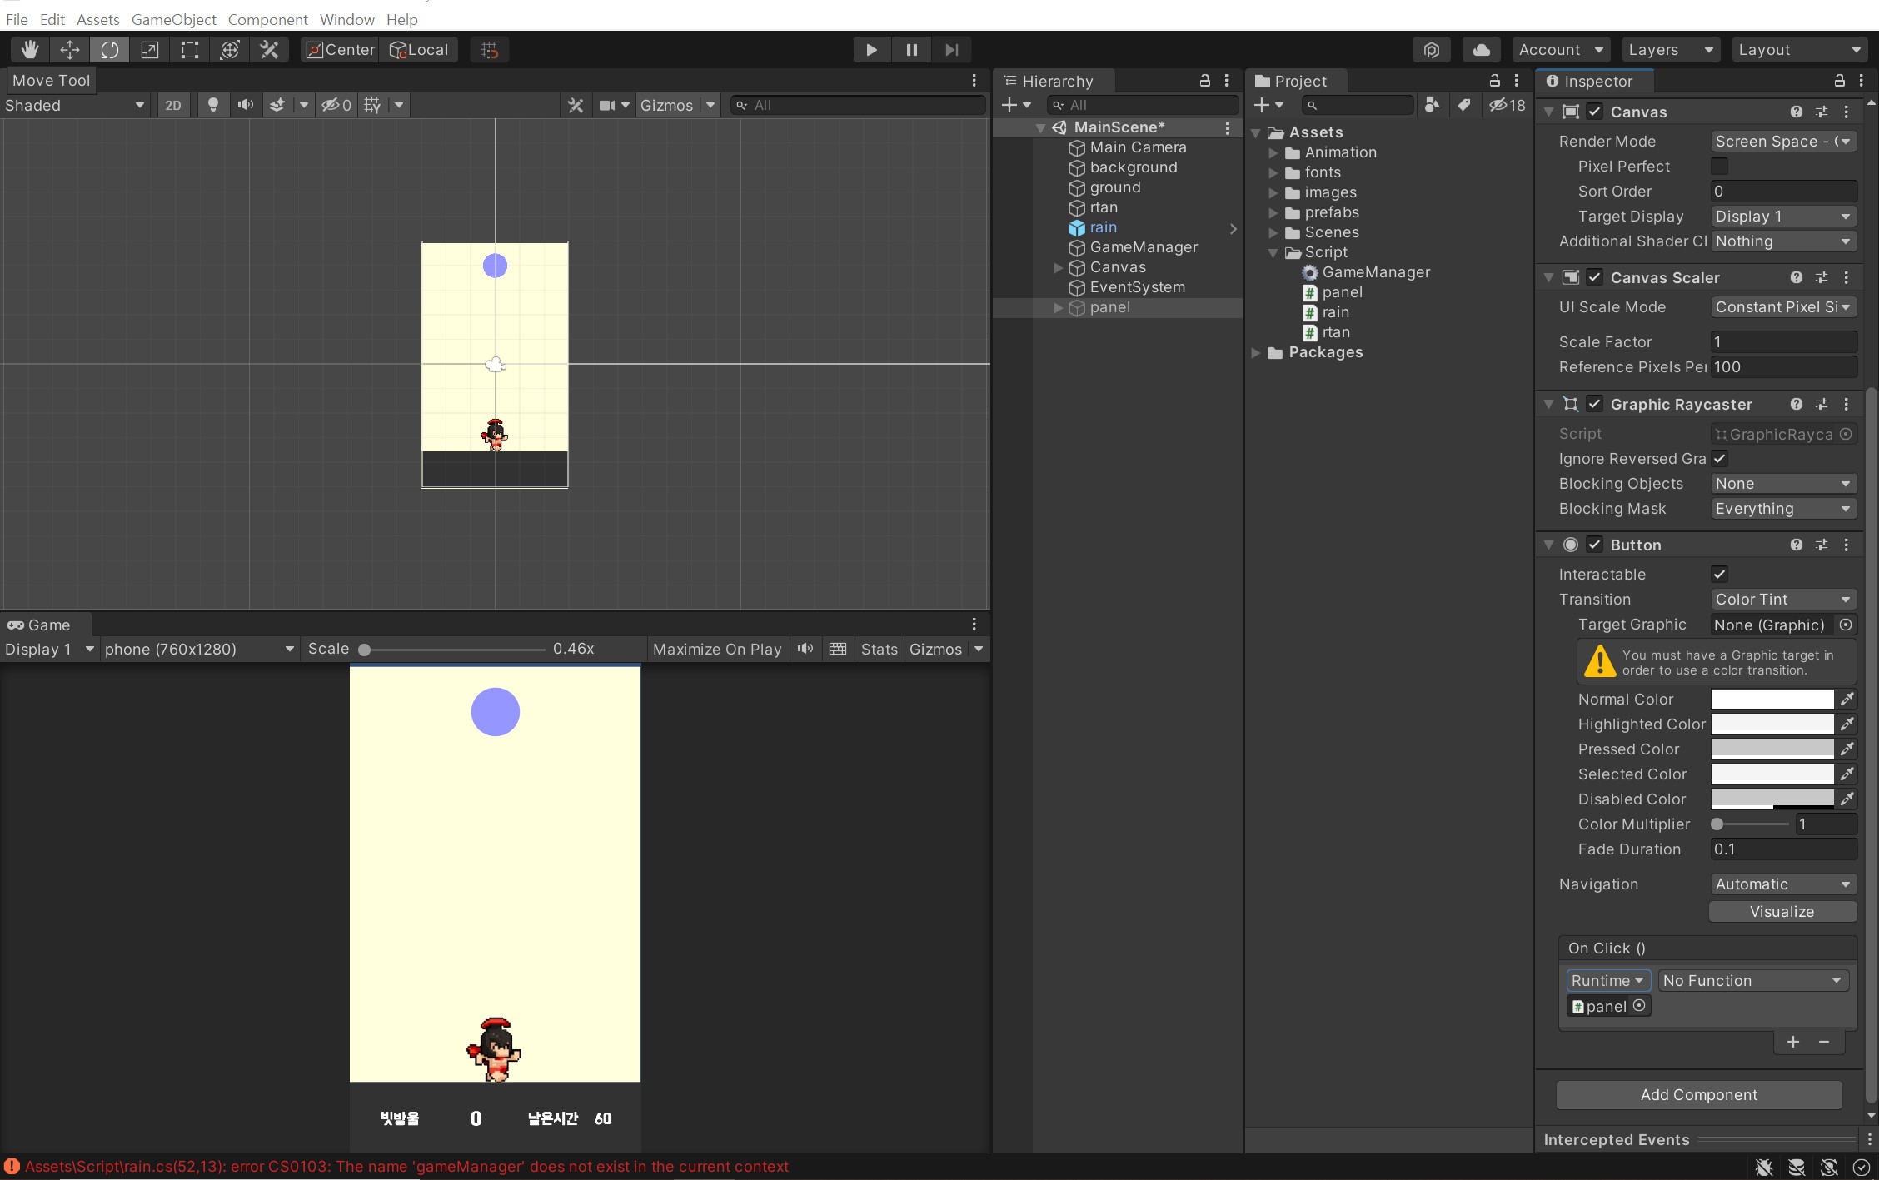Uncheck the Interactable checkbox
1879x1180 pixels.
[1719, 575]
